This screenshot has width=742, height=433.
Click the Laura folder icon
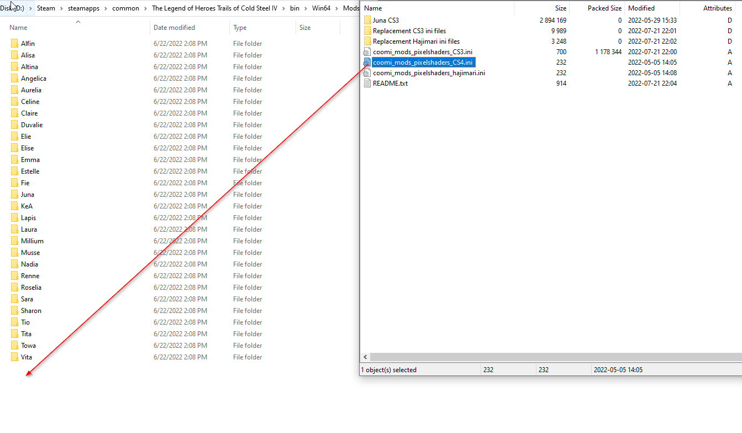(x=14, y=229)
